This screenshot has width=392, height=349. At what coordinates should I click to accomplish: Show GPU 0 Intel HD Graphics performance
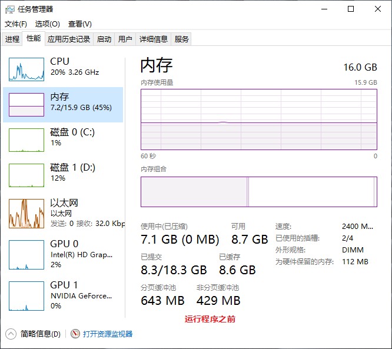(x=26, y=254)
